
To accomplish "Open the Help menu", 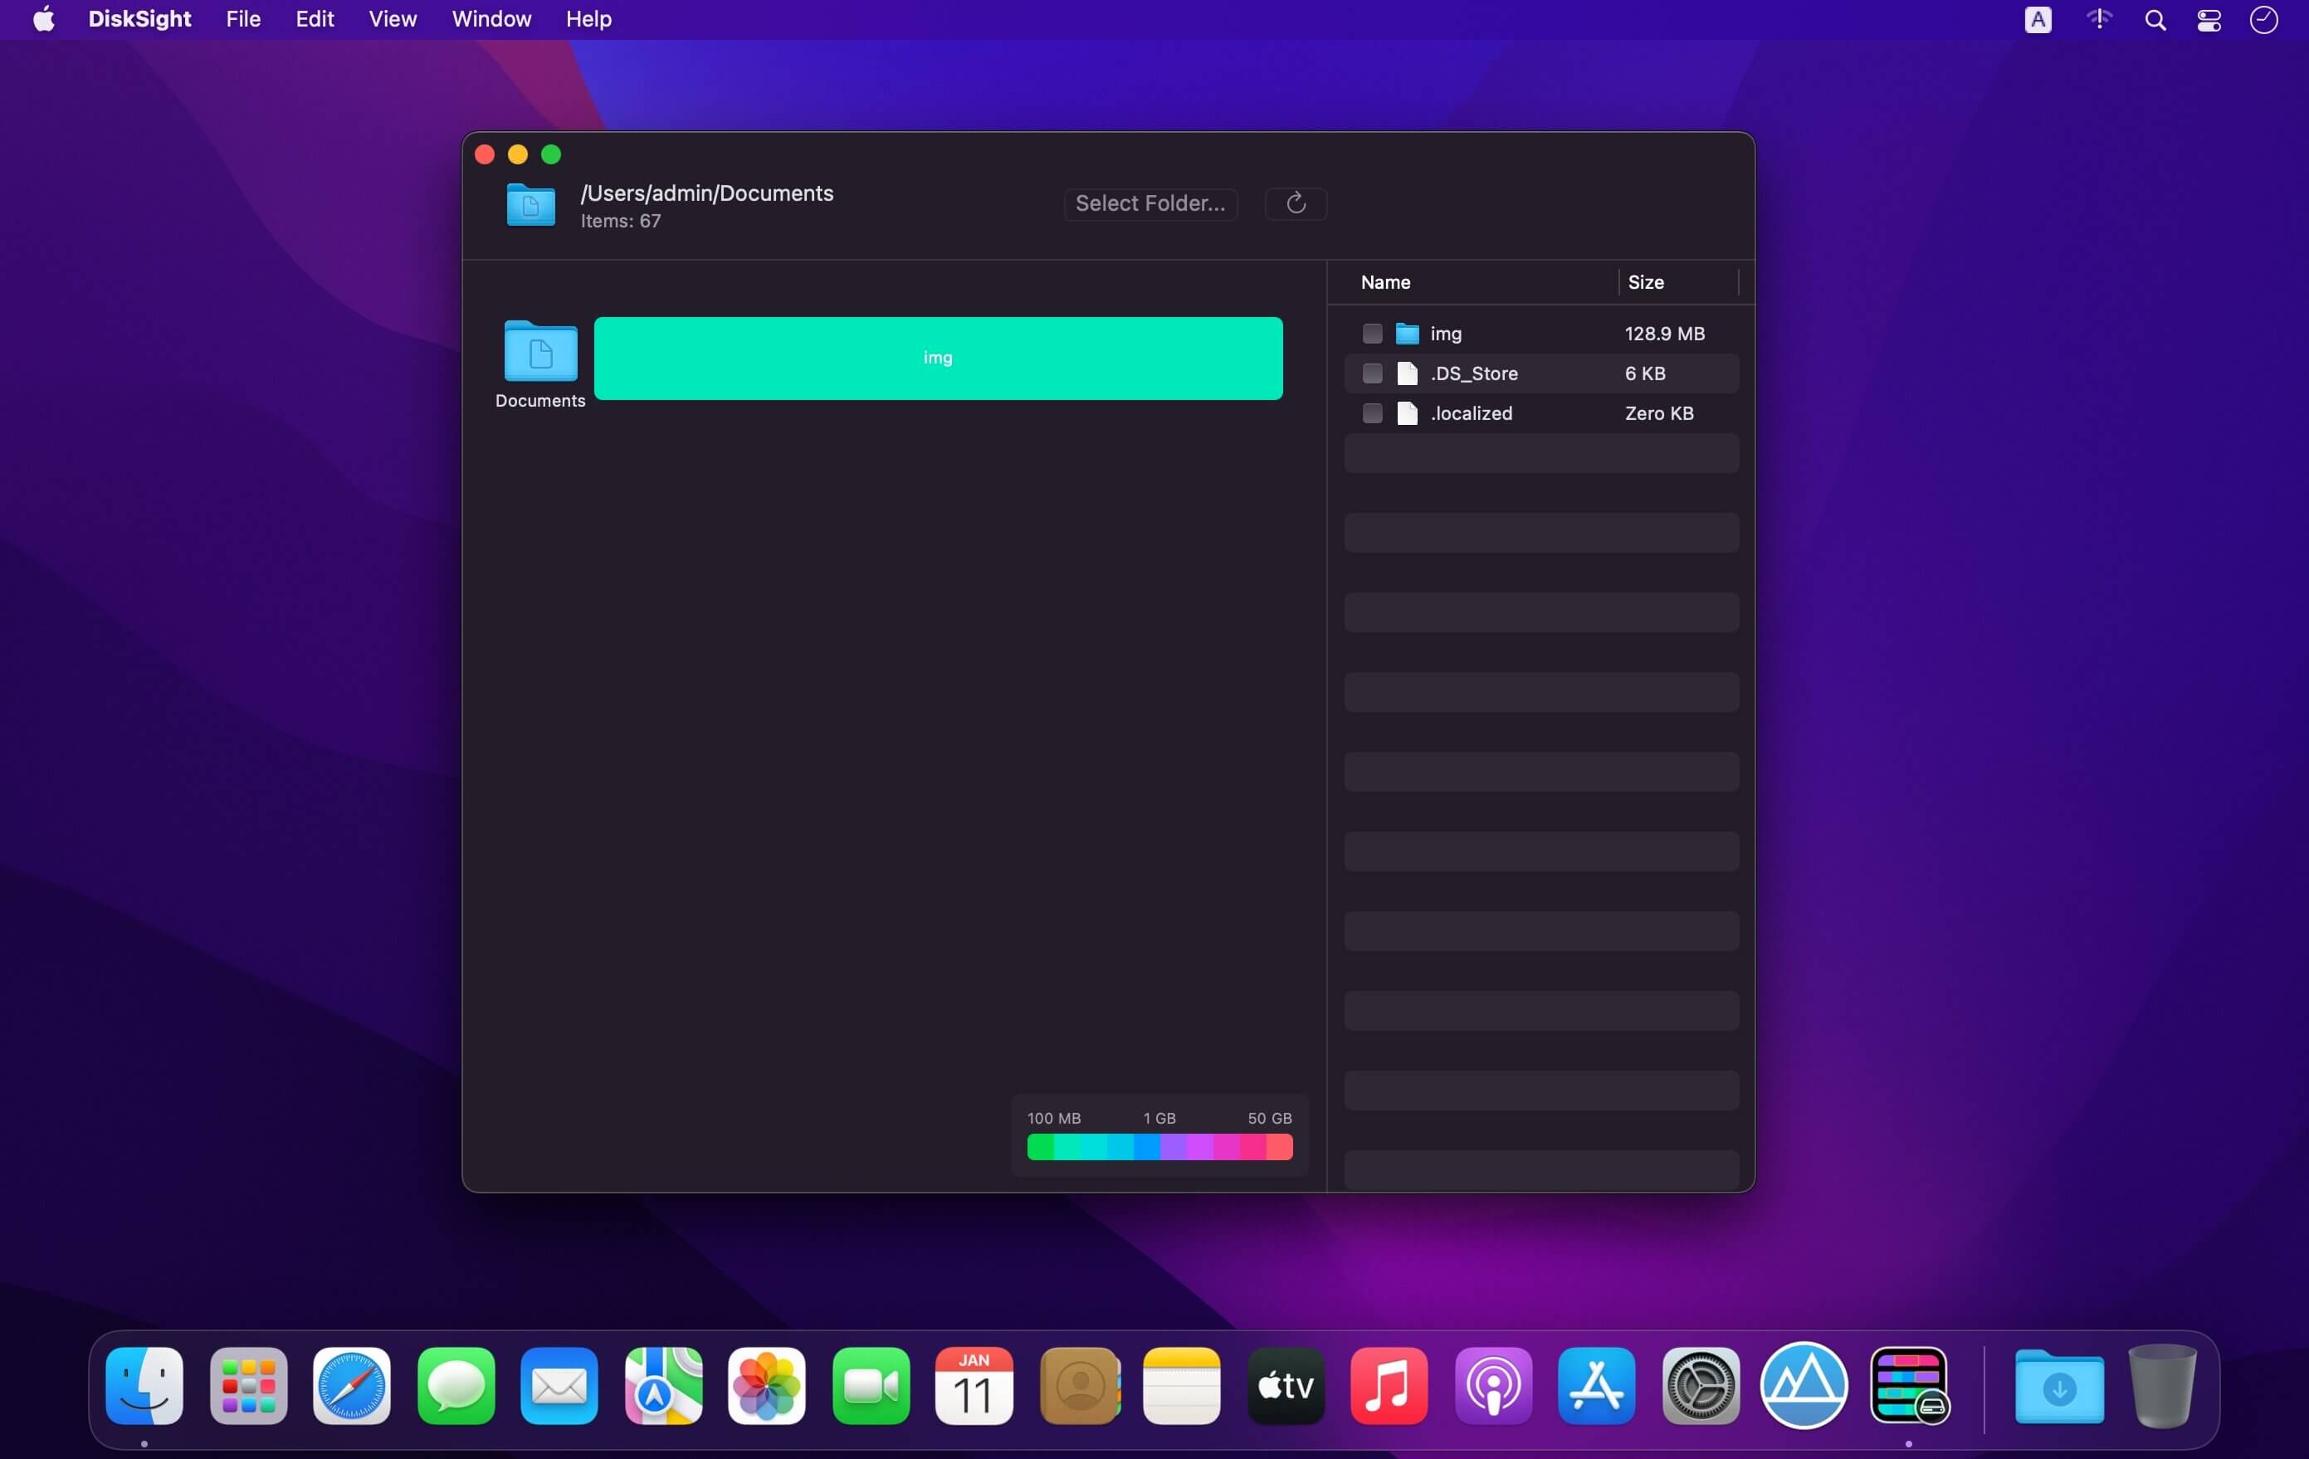I will (x=588, y=19).
